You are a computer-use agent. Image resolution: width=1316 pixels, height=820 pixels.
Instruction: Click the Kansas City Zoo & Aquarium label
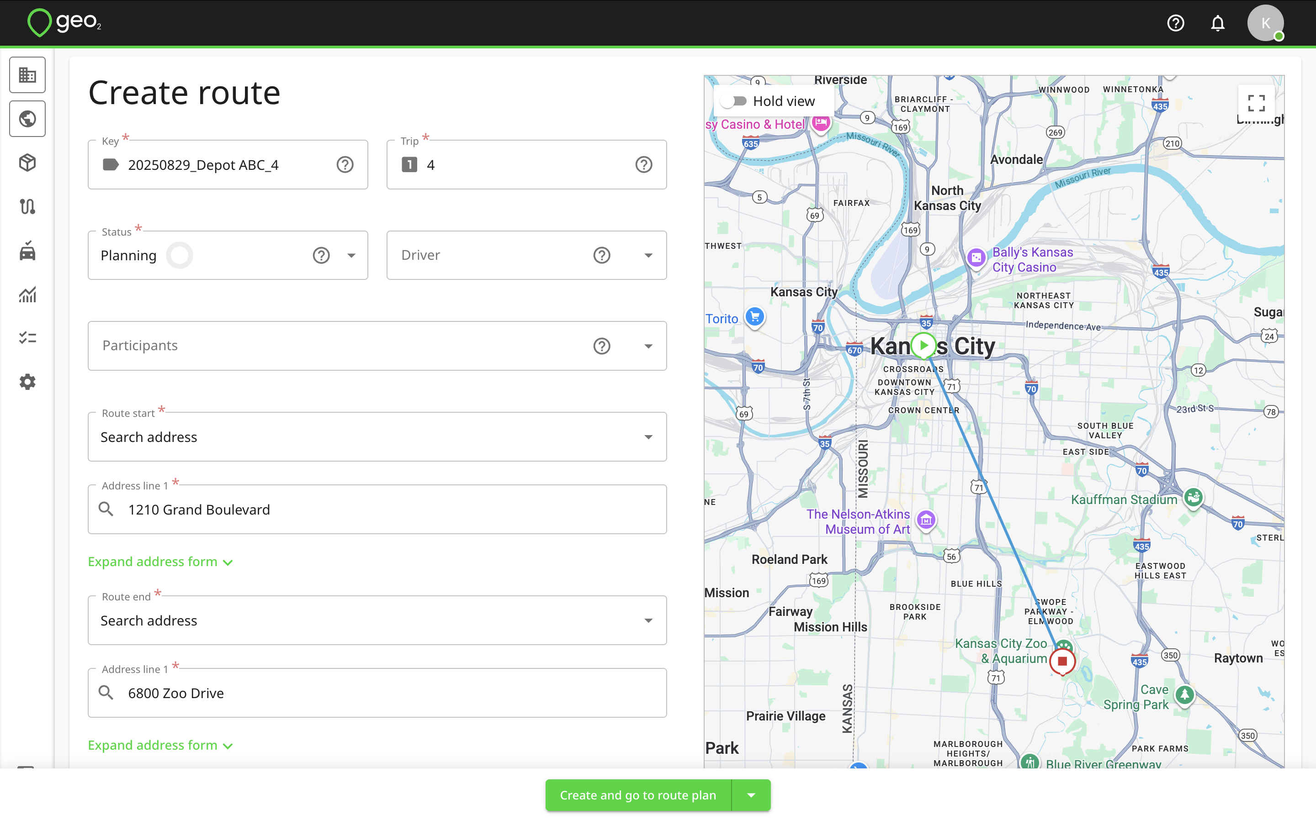pos(1001,651)
